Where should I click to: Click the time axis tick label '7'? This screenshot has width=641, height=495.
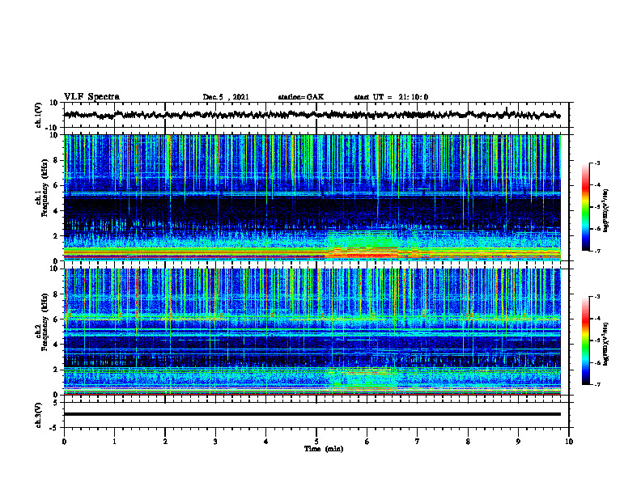coord(418,442)
